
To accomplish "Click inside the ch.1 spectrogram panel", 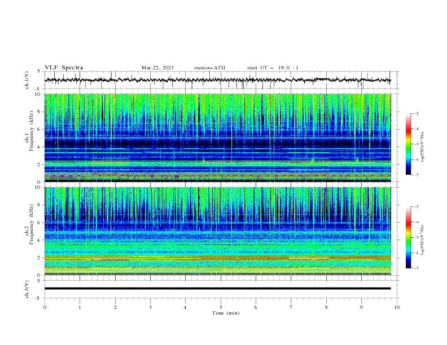I will pyautogui.click(x=217, y=138).
